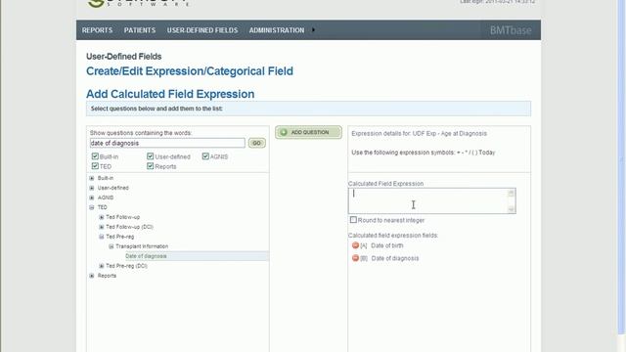Expand the AGNIS tree node
Image resolution: width=626 pixels, height=352 pixels.
[x=92, y=198]
